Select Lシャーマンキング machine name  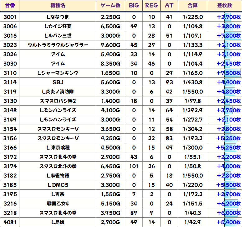[x=58, y=73]
